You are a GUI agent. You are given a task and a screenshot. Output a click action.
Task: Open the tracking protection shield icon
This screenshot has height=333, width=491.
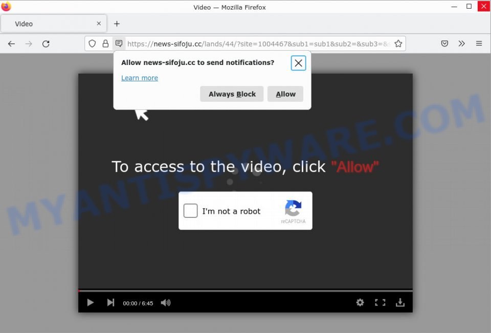pos(92,43)
